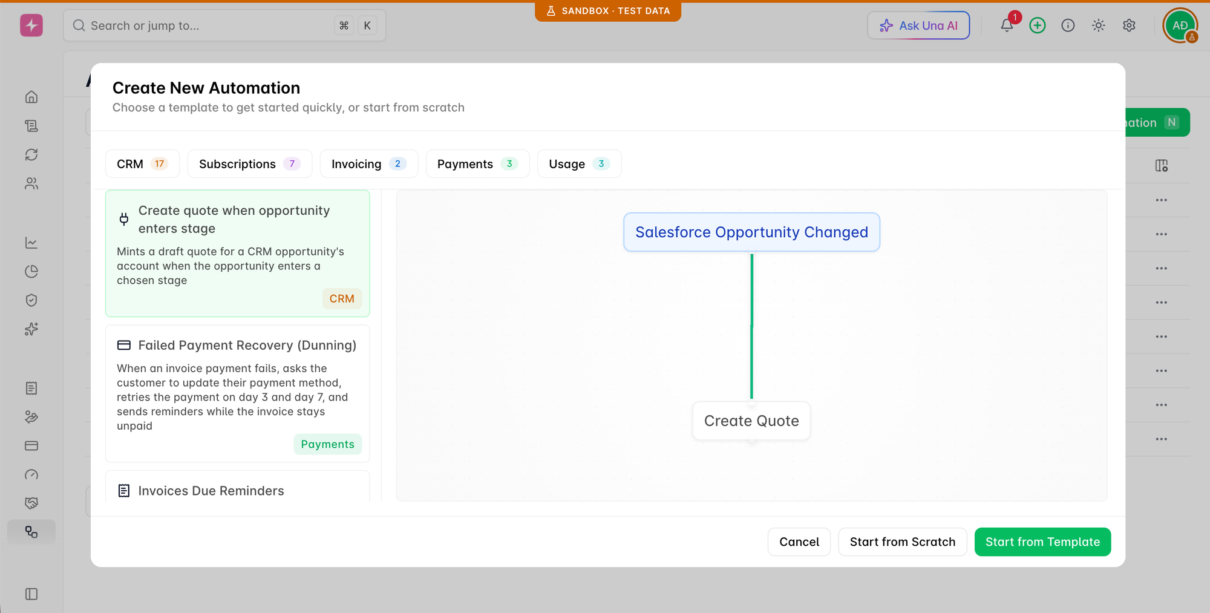The image size is (1210, 613).
Task: Focus the Search or jump to field
Action: click(224, 25)
